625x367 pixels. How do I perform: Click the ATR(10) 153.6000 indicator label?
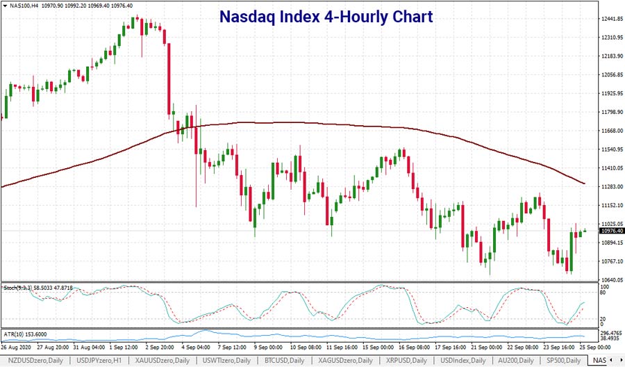click(x=25, y=334)
